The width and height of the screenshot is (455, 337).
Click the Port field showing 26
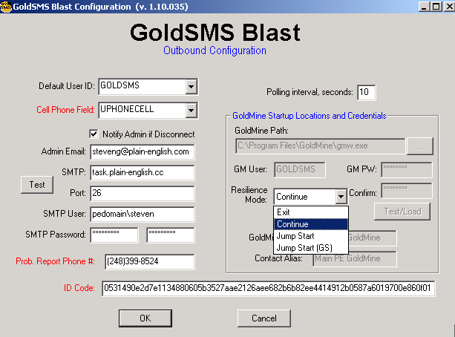coord(143,193)
